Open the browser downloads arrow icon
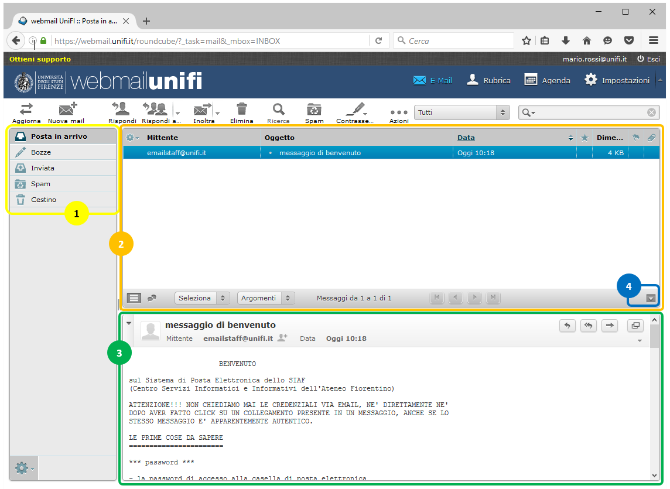The image size is (670, 489). point(566,40)
